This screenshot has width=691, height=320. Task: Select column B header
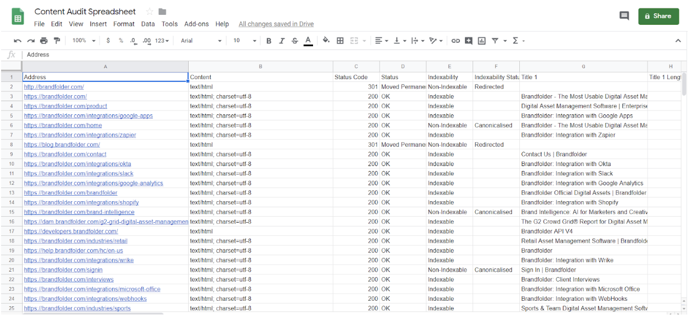[x=261, y=67]
